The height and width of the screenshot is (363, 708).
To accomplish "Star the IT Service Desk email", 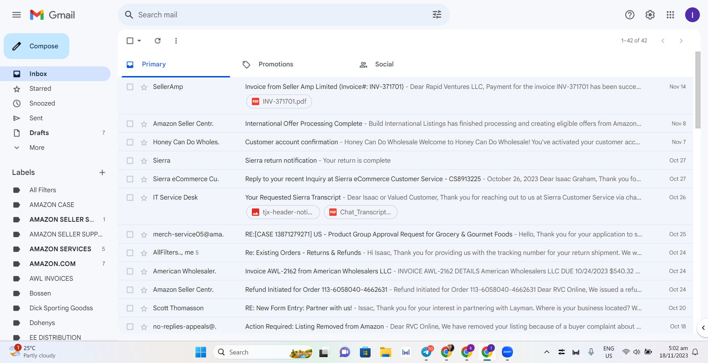I will (144, 198).
